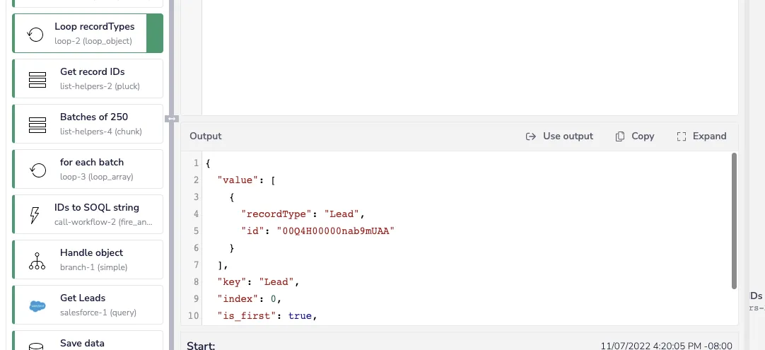Click the id value "00Q4H00000nab9mUAA"
The width and height of the screenshot is (765, 350).
coord(336,231)
